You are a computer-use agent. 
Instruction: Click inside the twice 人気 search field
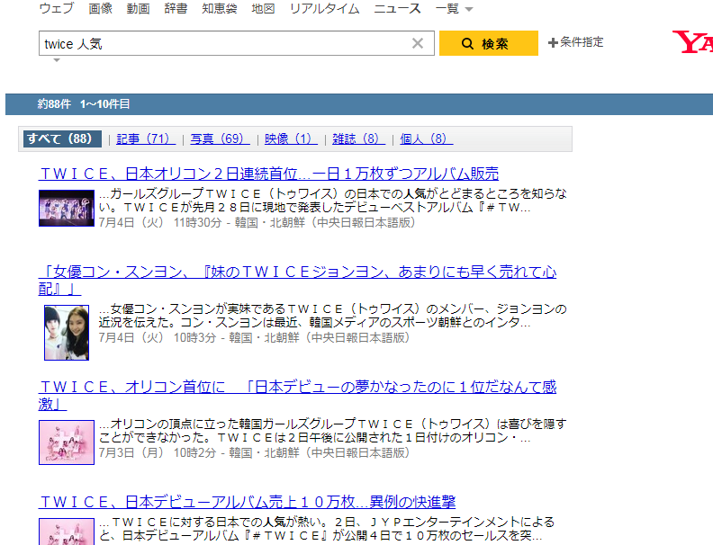click(x=221, y=43)
